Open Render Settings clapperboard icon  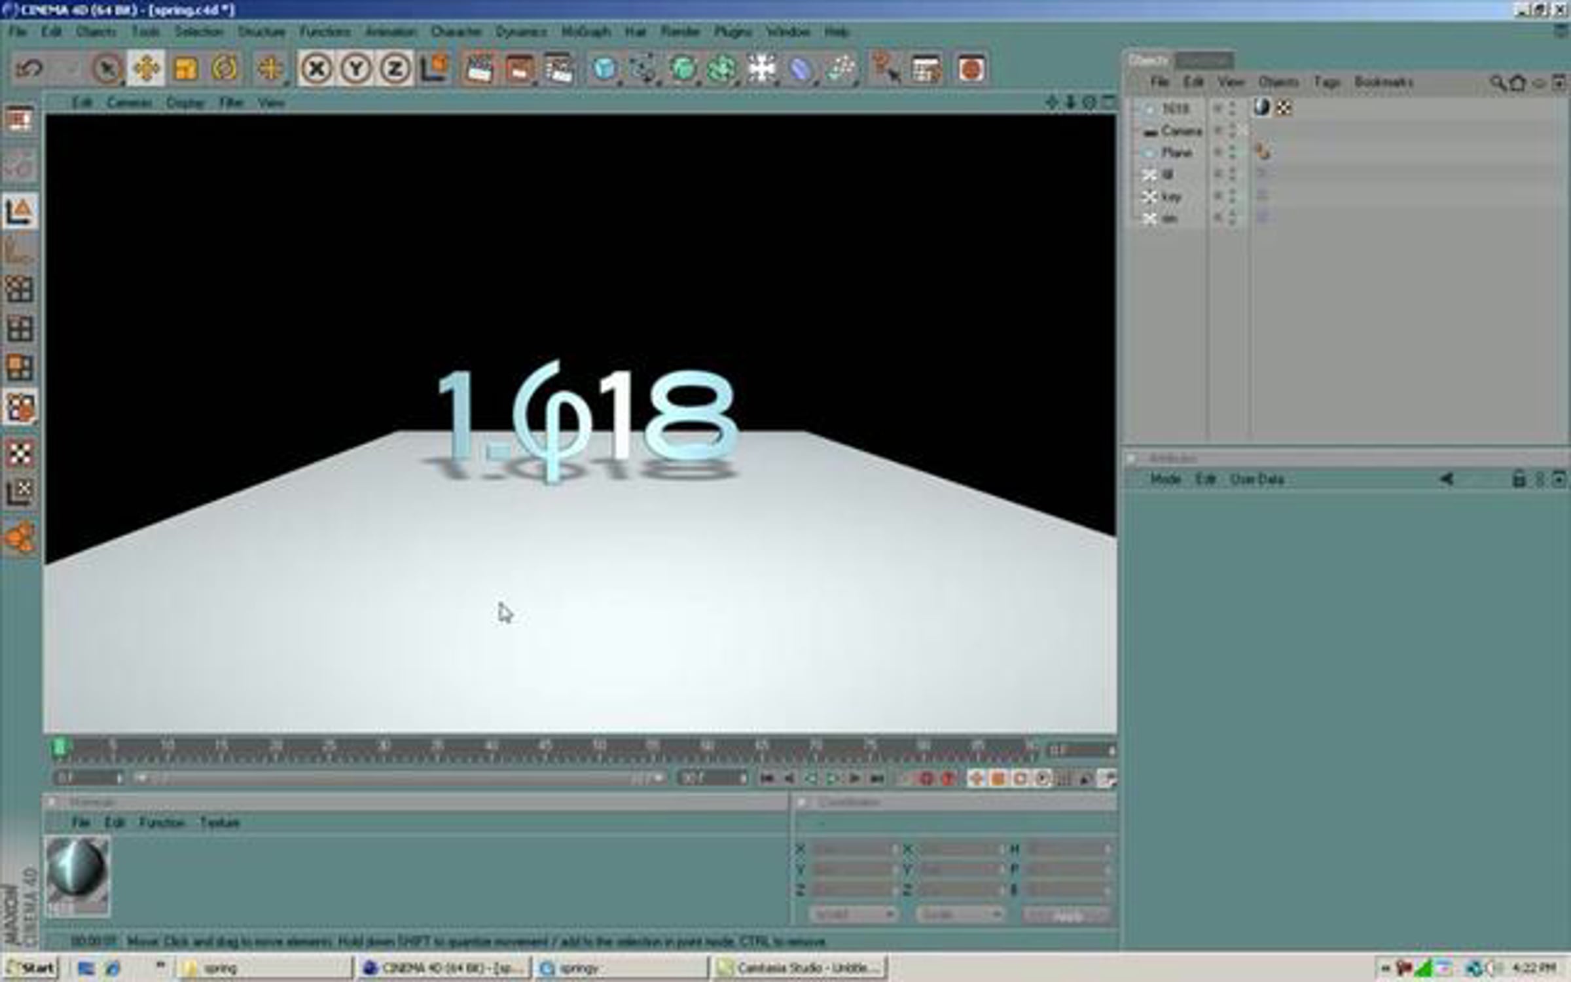558,68
